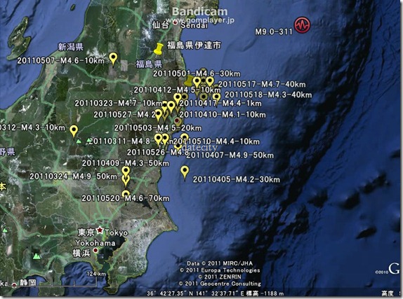Click the 20110527-M4.2 label

(x=125, y=115)
